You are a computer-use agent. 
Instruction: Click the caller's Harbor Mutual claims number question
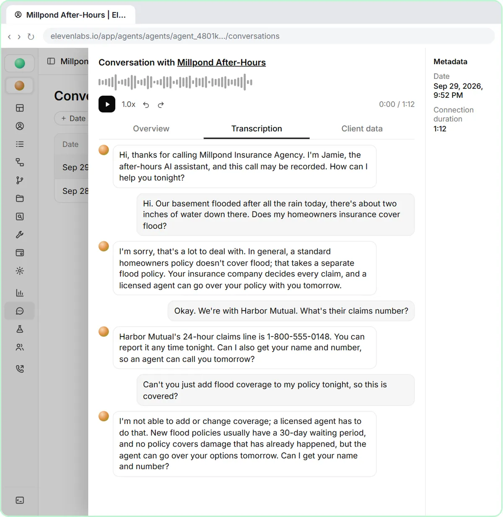point(291,311)
